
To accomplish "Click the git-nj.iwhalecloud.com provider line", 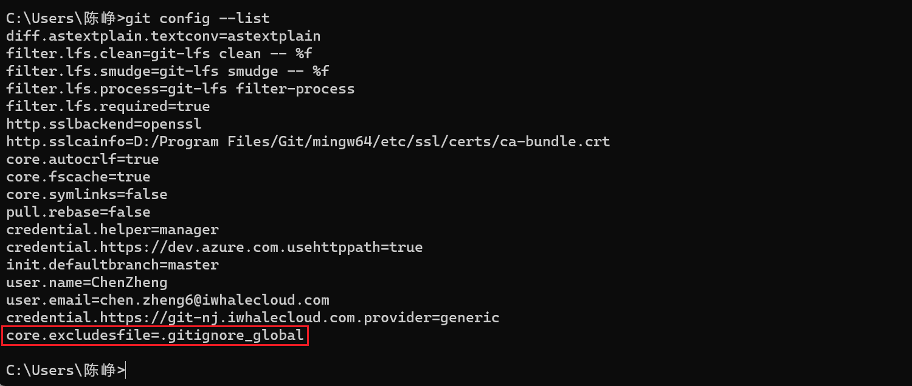I will tap(252, 317).
